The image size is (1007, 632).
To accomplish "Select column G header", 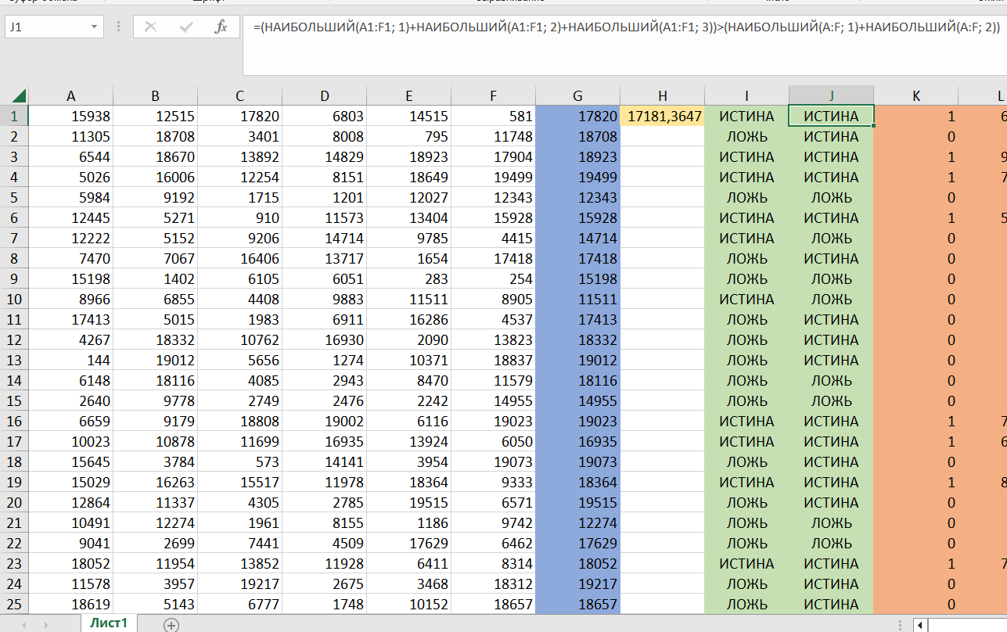I will click(x=577, y=96).
